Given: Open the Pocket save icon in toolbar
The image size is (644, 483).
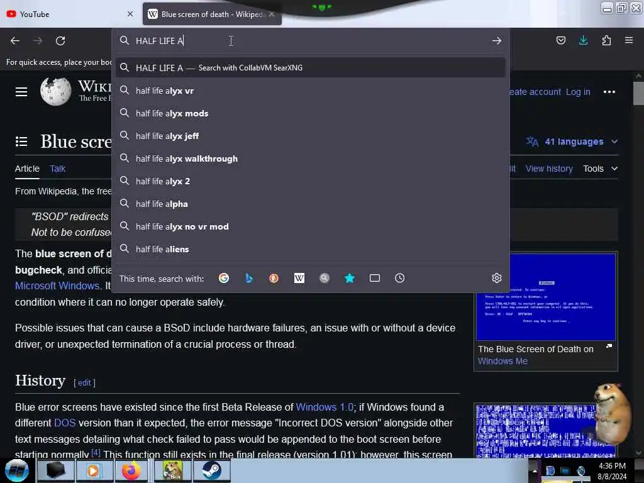Looking at the screenshot, I should (x=560, y=40).
